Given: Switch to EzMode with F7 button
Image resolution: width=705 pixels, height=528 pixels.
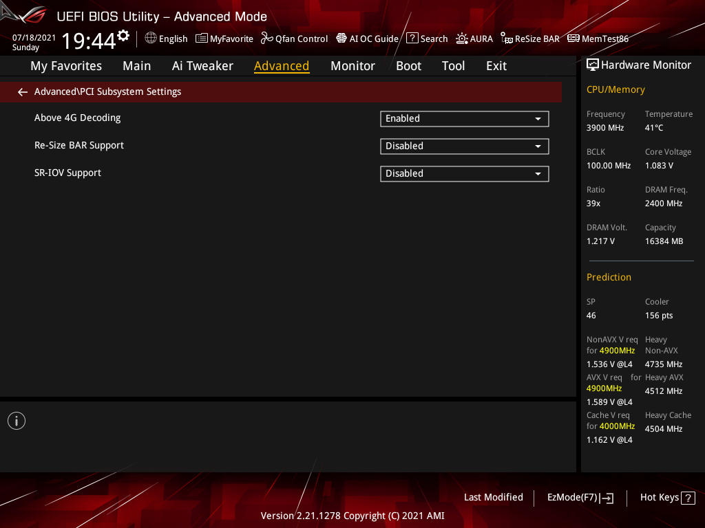Looking at the screenshot, I should (580, 497).
